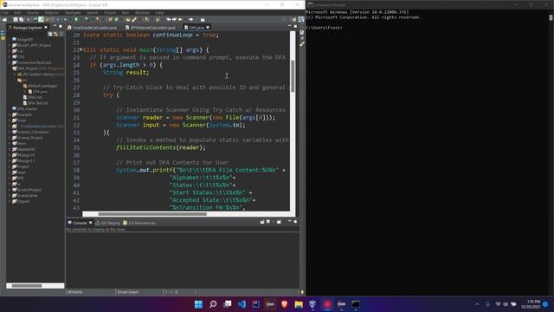
Task: Open the Window menu
Action: pos(142,13)
